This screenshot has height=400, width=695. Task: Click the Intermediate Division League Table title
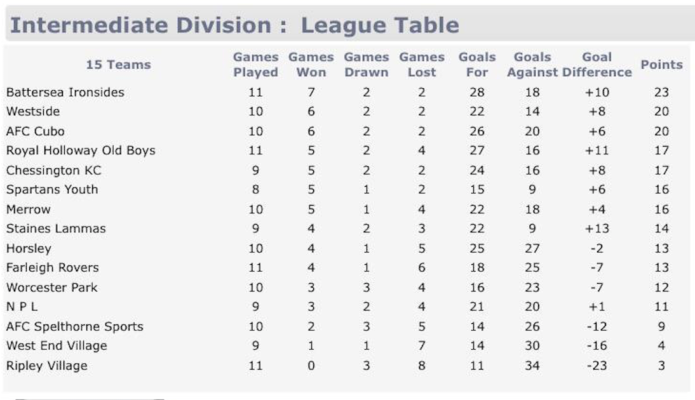pos(234,25)
